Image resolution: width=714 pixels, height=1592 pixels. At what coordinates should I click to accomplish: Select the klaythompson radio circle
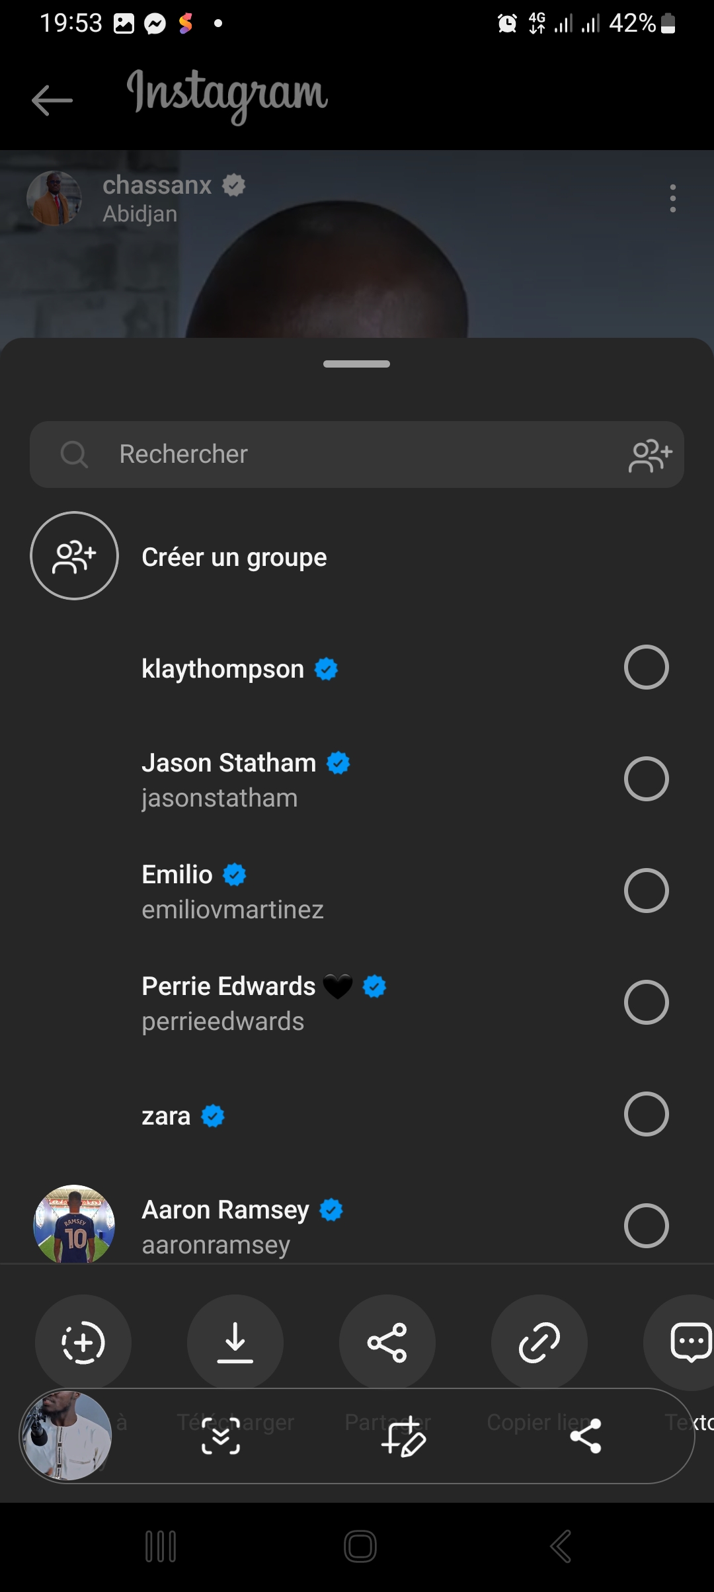click(646, 667)
